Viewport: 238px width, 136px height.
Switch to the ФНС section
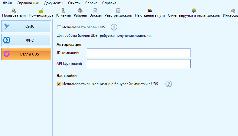26,40
